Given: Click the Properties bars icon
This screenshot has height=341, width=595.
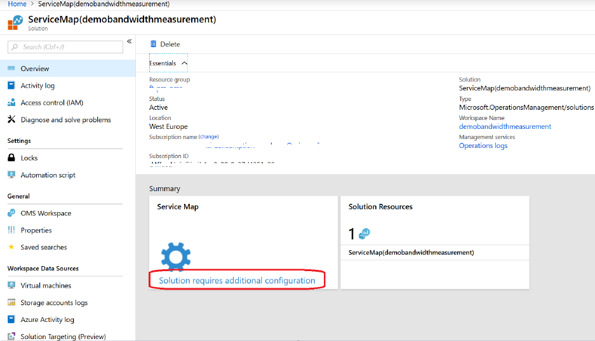Looking at the screenshot, I should pyautogui.click(x=11, y=230).
